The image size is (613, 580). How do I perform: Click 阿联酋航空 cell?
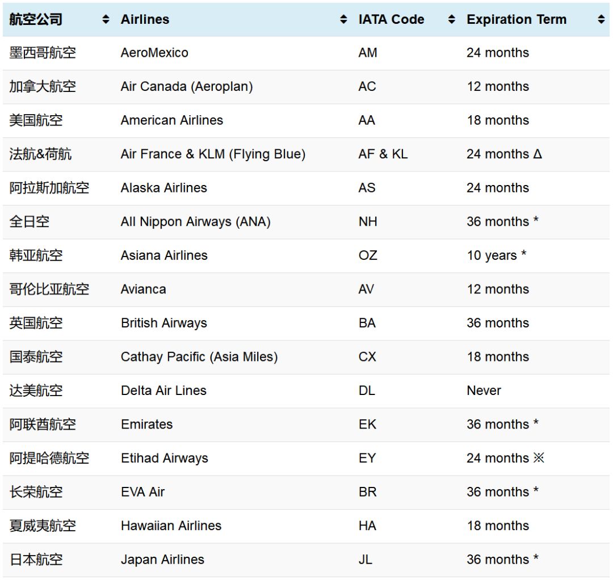click(x=43, y=425)
